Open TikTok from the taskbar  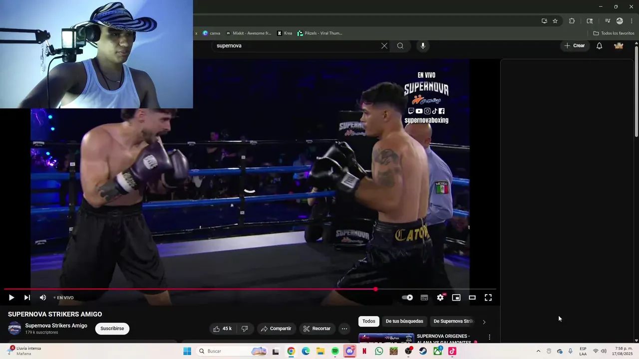pyautogui.click(x=452, y=351)
